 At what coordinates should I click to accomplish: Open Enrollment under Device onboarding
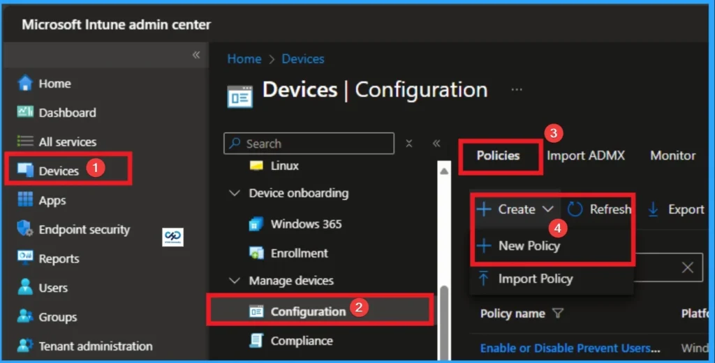(288, 253)
